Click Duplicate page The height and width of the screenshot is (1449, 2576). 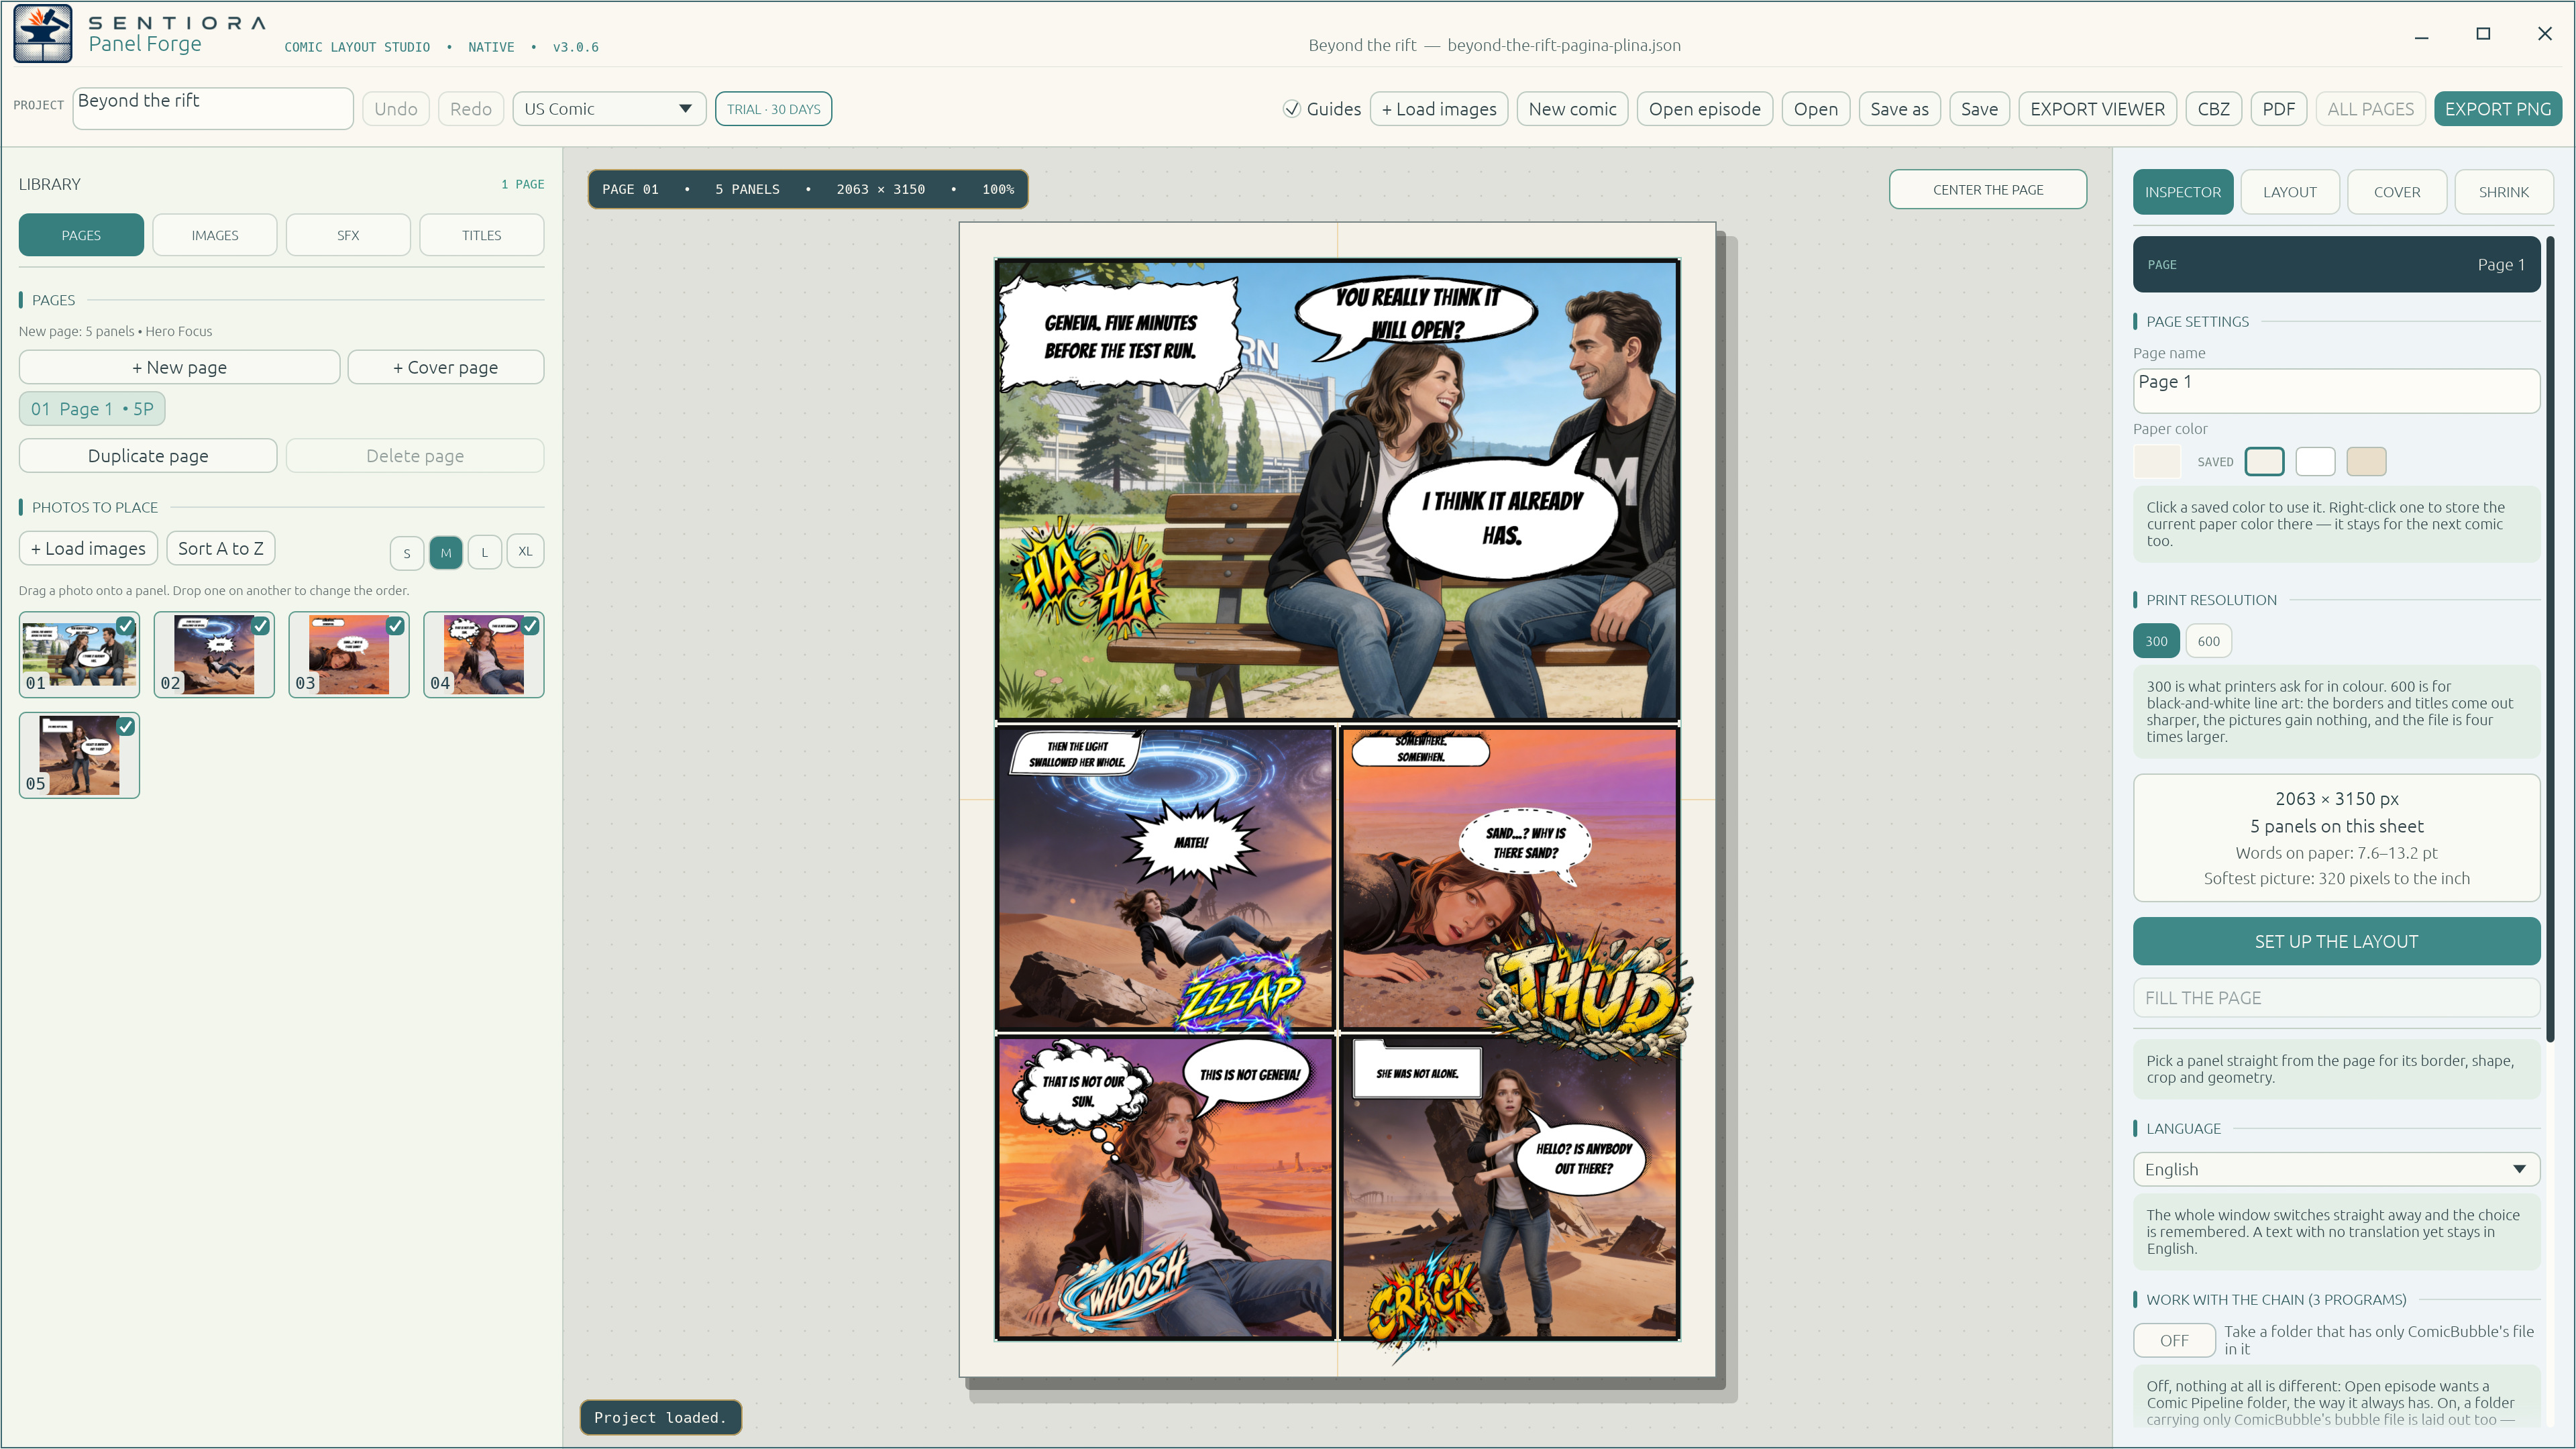tap(148, 456)
